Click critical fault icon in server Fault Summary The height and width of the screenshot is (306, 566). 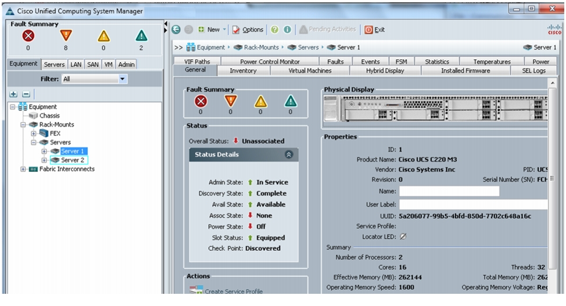200,102
